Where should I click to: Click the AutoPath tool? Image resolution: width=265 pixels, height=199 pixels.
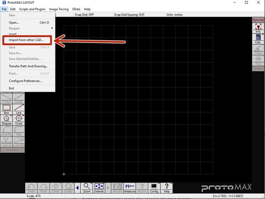pyautogui.click(x=19, y=142)
